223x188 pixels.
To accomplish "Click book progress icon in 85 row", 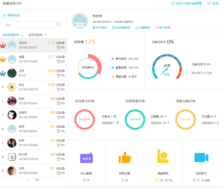I will [x=58, y=145].
